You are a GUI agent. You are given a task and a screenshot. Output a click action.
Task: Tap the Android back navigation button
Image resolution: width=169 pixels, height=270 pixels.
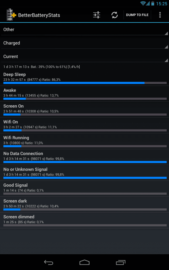(x=49, y=262)
